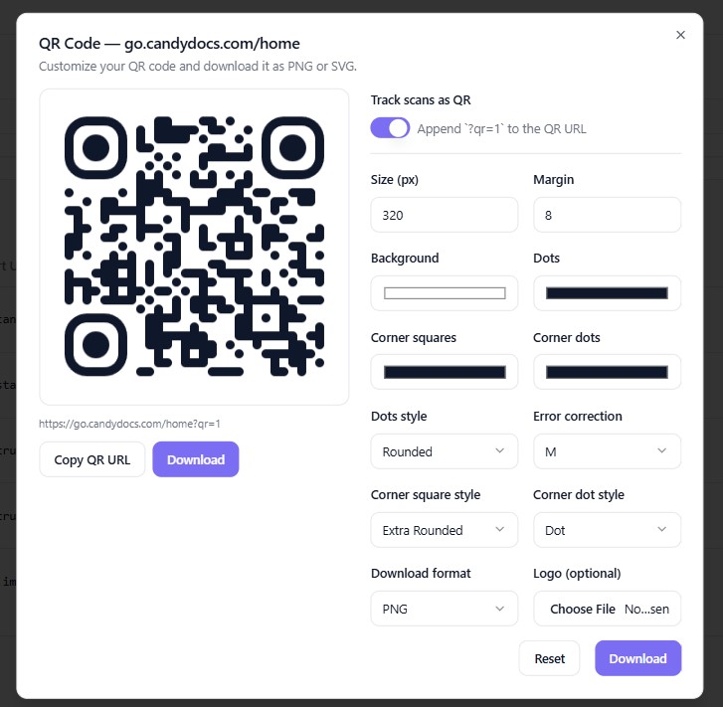Open Download format dropdown
The height and width of the screenshot is (707, 723).
click(444, 609)
